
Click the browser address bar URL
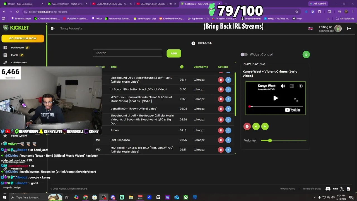click(48, 12)
